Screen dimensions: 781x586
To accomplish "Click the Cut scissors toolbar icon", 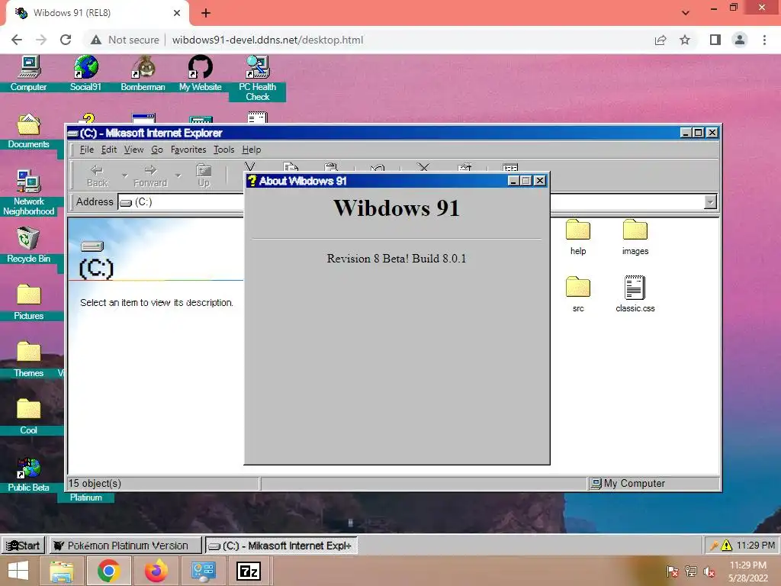I will click(x=250, y=167).
